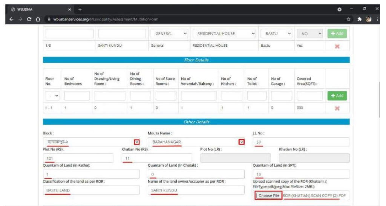Image resolution: width=386 pixels, height=206 pixels.
Task: Expand the Block dropdown
Action: (137, 142)
